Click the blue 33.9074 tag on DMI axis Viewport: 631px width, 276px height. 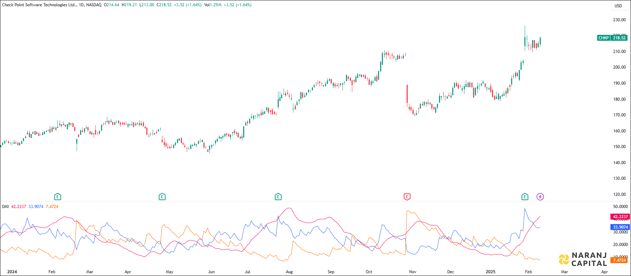pyautogui.click(x=620, y=227)
